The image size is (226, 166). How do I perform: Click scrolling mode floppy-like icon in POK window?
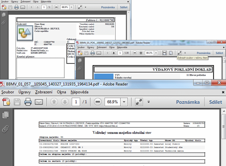pos(164,53)
